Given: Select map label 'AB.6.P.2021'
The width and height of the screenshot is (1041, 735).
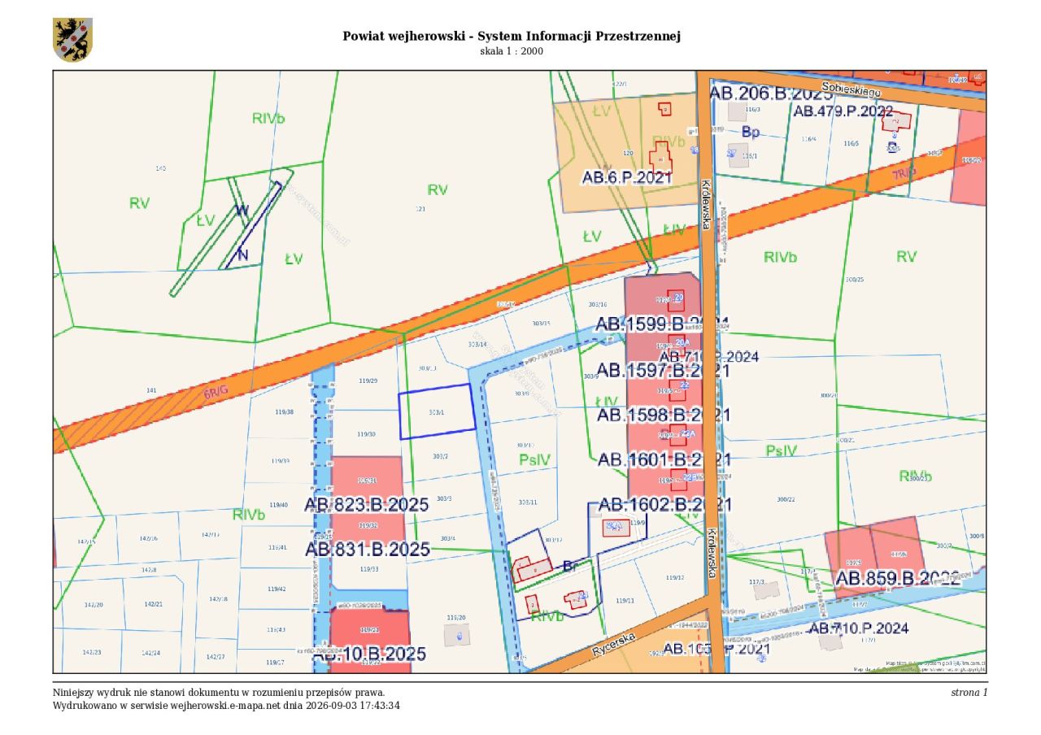Looking at the screenshot, I should pos(627,176).
